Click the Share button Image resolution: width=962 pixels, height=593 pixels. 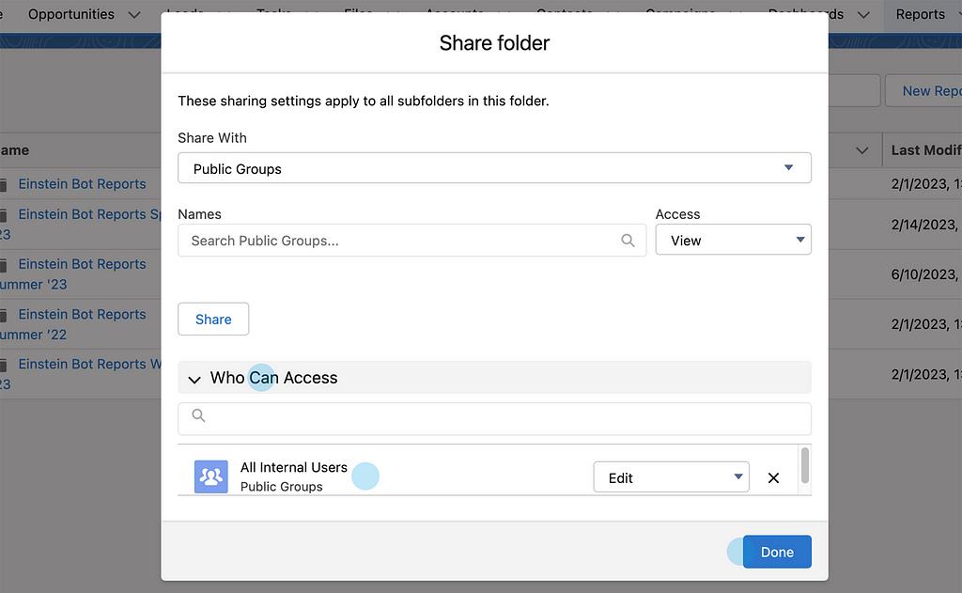point(213,320)
